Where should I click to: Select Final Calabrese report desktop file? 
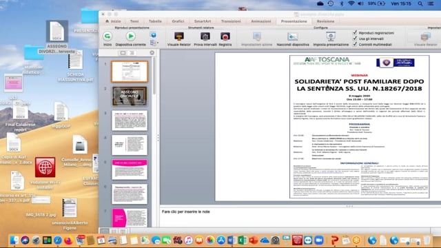20,111
